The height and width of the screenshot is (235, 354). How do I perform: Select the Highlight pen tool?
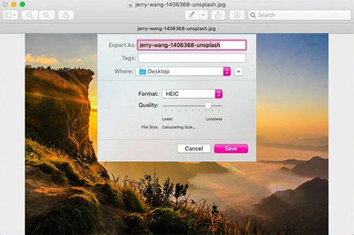(x=192, y=15)
